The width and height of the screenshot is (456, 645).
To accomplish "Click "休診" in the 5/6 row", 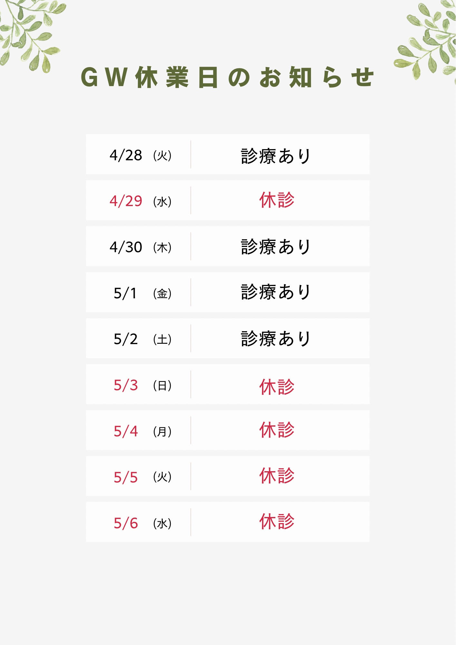I will coord(277,522).
